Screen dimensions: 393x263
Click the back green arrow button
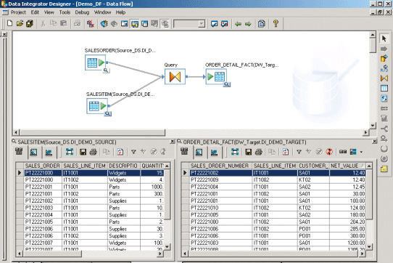238,24
